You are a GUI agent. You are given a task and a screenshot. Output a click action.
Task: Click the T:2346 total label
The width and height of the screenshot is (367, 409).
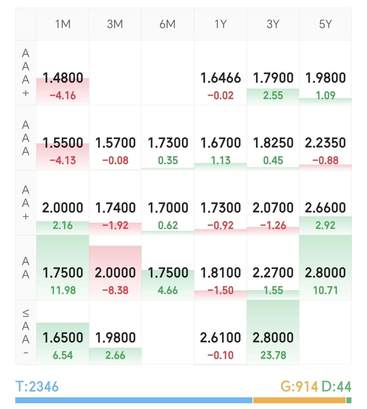click(37, 387)
